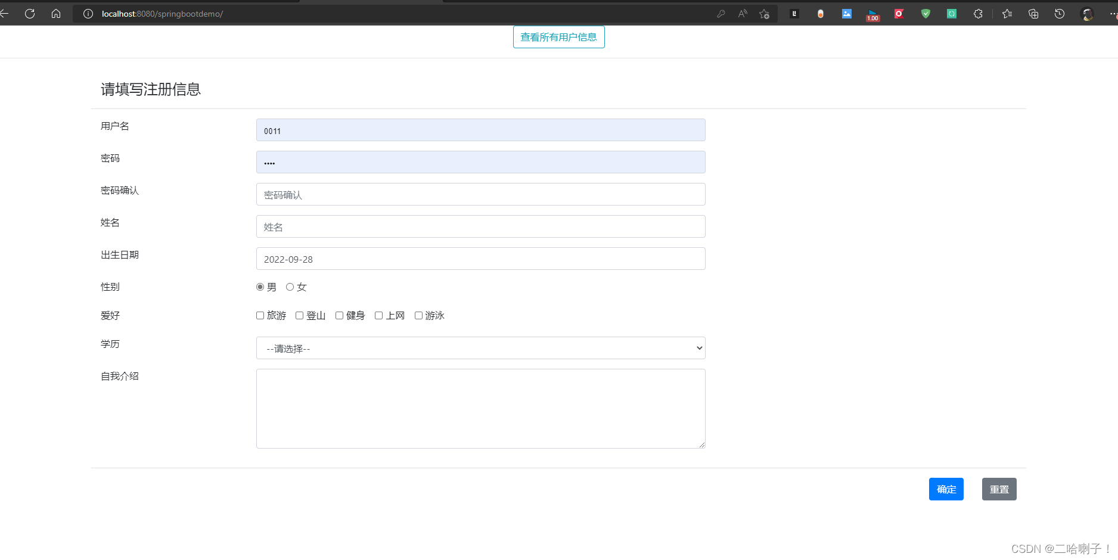
Task: Check the 旅游 hobby checkbox
Action: [260, 316]
